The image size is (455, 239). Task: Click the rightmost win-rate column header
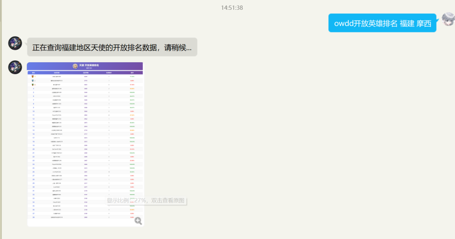click(x=132, y=72)
